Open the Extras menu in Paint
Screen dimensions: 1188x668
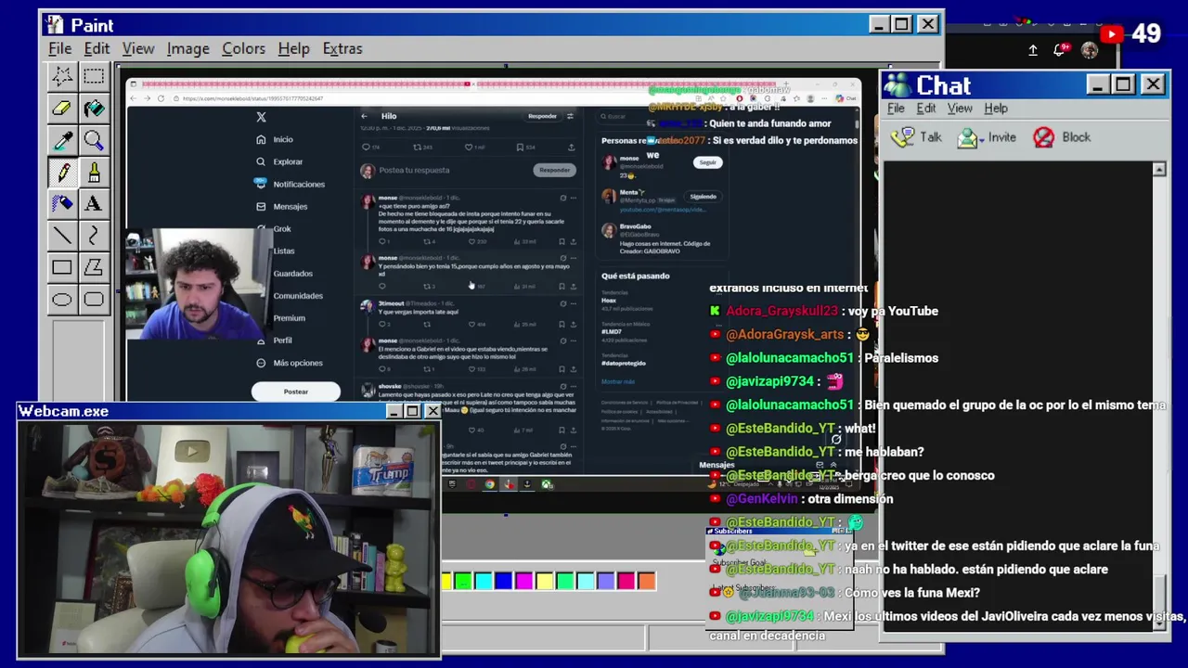[x=342, y=48]
